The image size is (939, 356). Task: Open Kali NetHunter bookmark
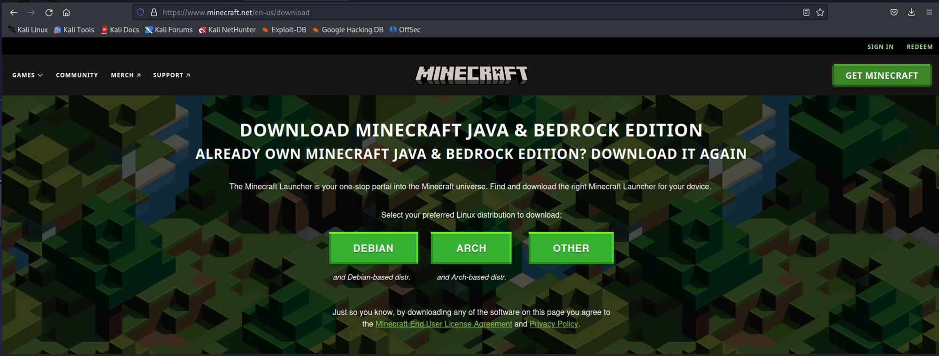(x=227, y=30)
